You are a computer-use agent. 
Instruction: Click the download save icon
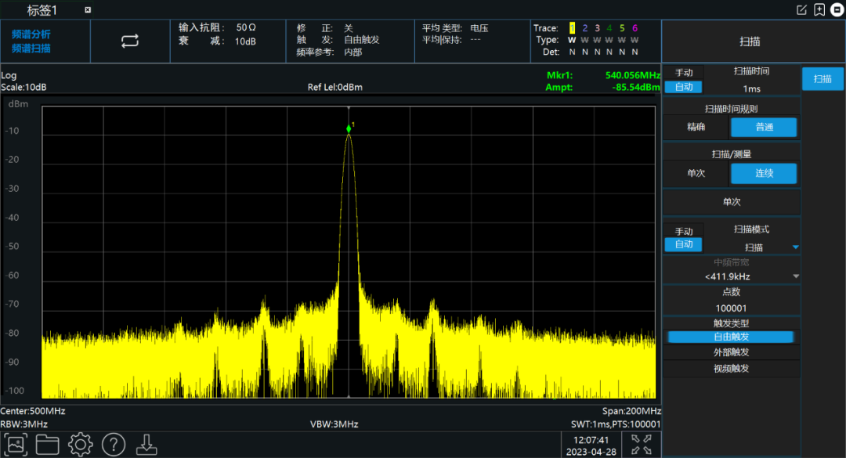tap(146, 445)
